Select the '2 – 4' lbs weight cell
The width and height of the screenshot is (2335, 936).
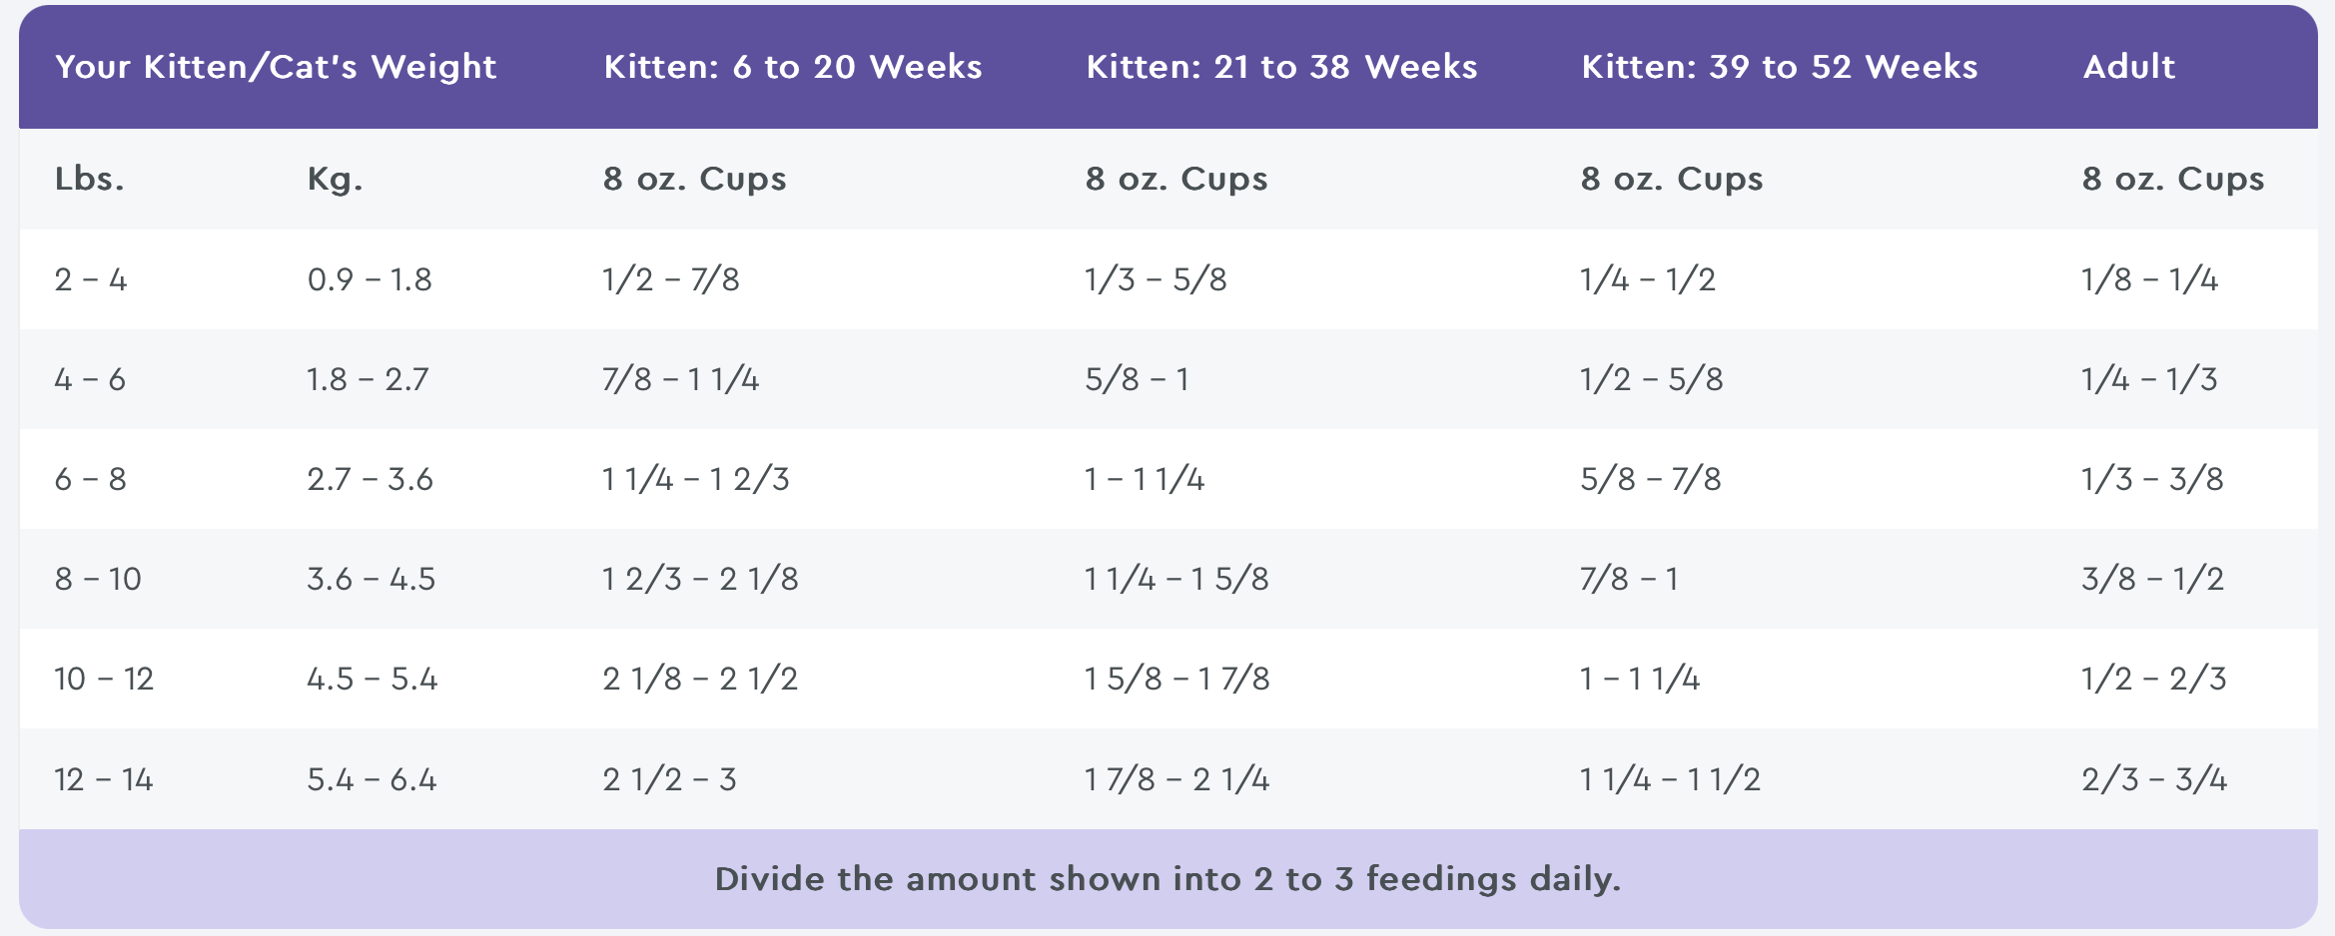coord(91,279)
